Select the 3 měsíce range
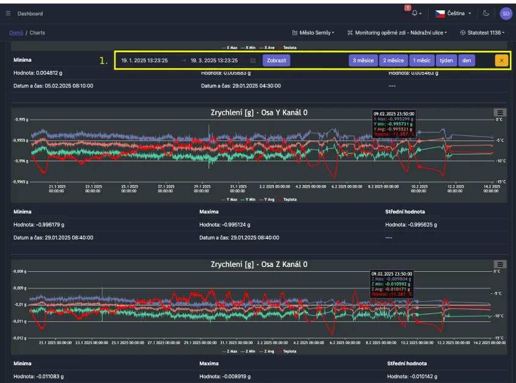The height and width of the screenshot is (383, 516). point(363,60)
